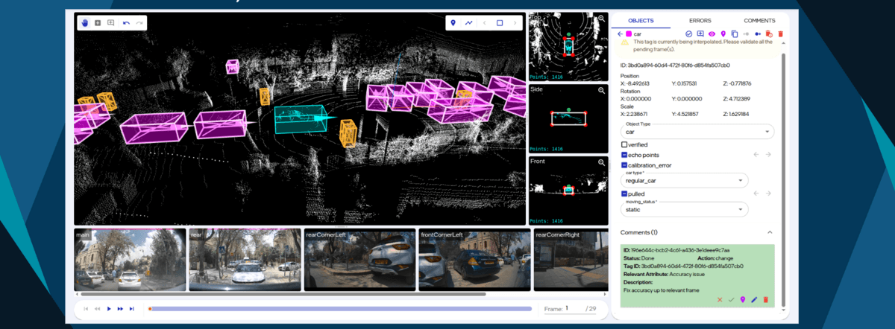Click the location pin icon in viewport toolbar

pyautogui.click(x=453, y=23)
